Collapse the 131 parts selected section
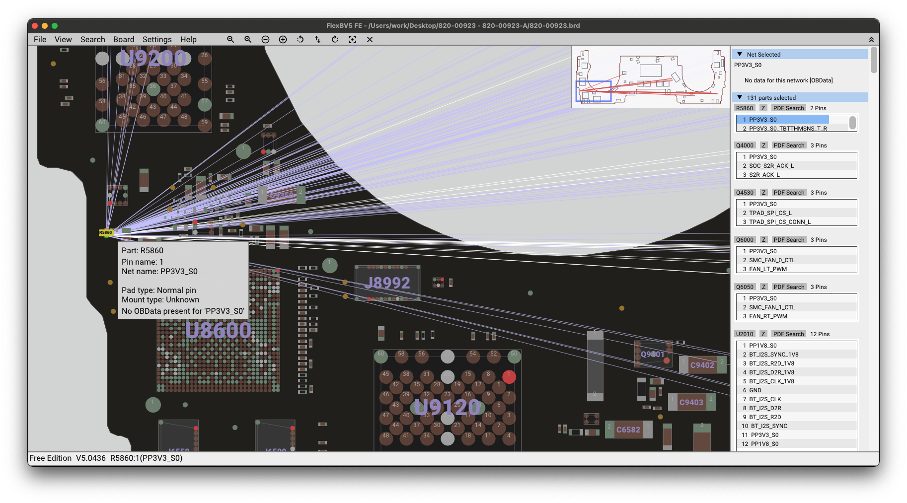Screen dimensions: 907x503 click(740, 97)
